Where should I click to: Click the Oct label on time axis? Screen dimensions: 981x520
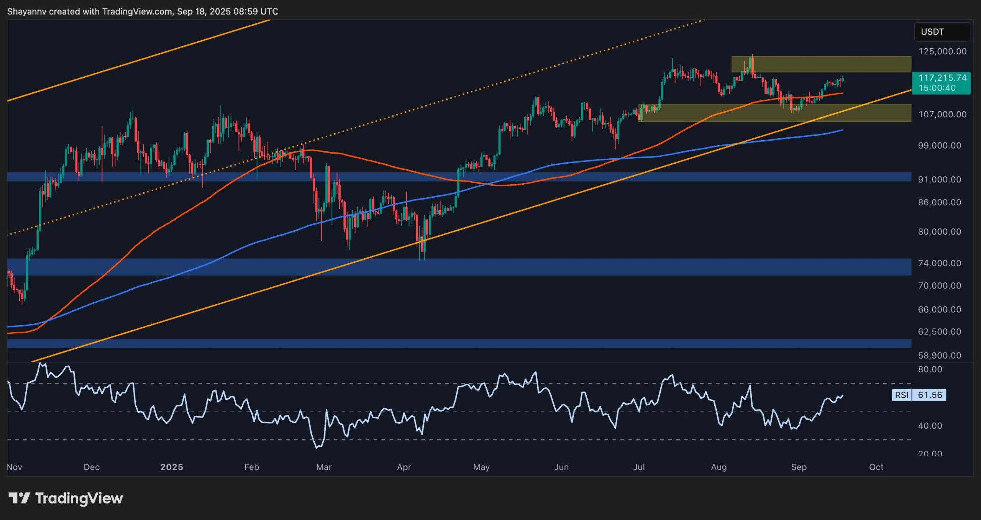876,467
